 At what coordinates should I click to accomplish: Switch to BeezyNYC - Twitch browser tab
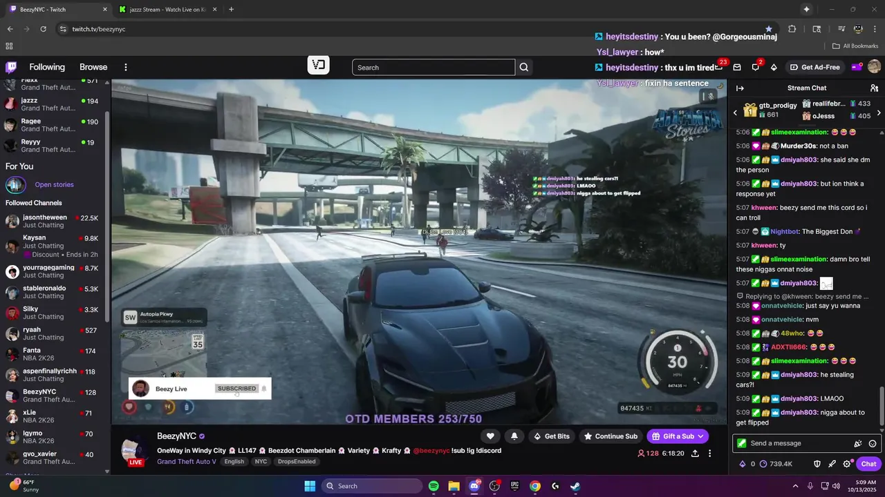[58, 10]
